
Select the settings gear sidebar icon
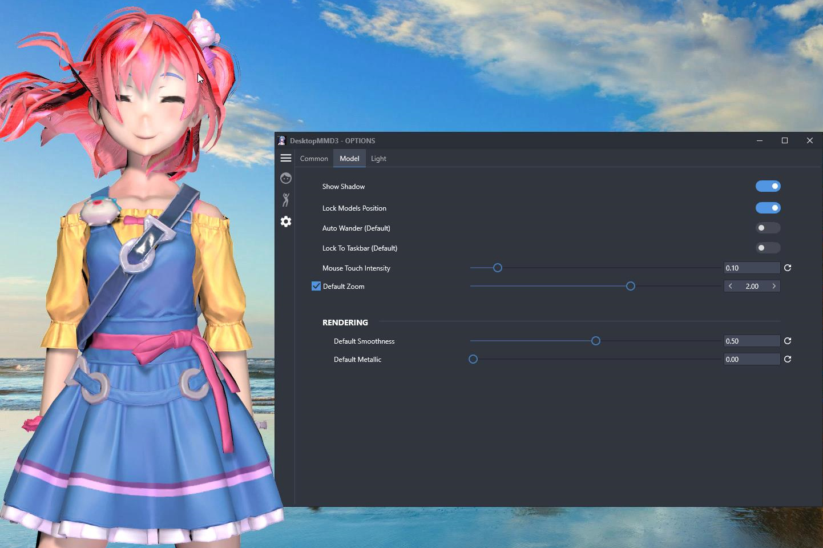pyautogui.click(x=286, y=221)
